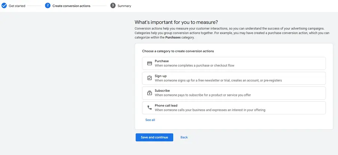This screenshot has height=155, width=338.
Task: Click Save and continue button
Action: click(x=154, y=137)
